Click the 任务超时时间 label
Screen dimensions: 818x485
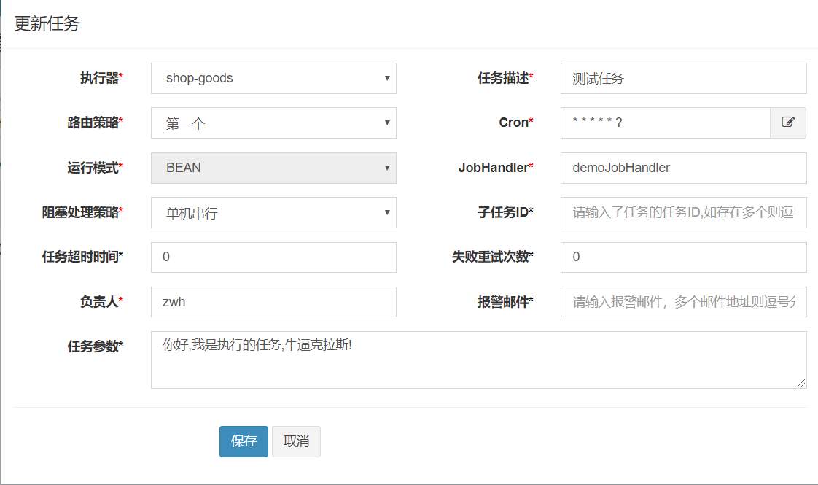pyautogui.click(x=82, y=257)
